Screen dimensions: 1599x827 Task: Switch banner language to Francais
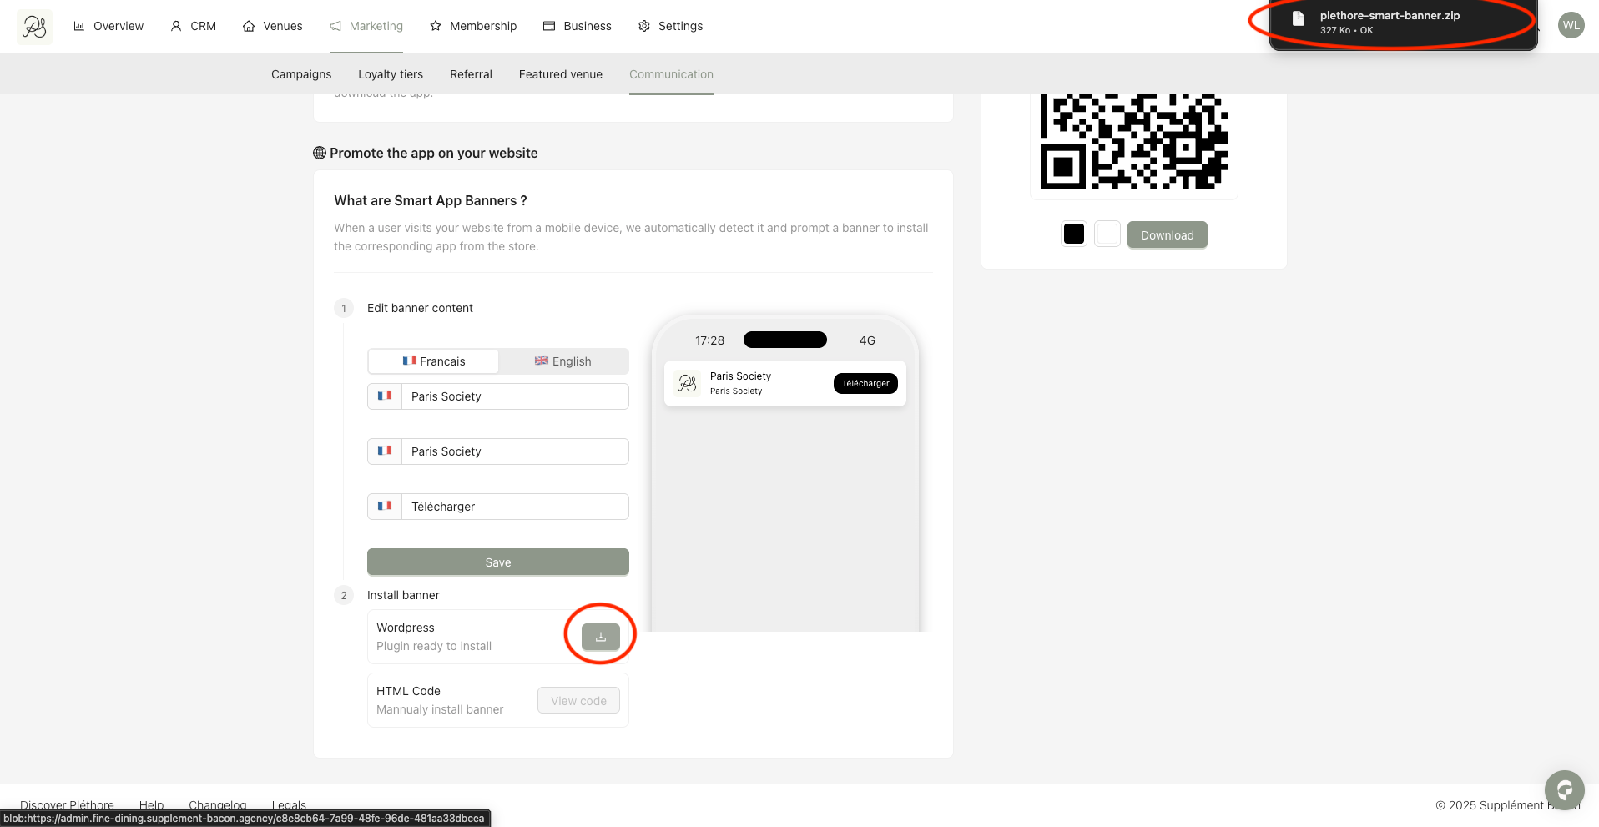point(433,361)
